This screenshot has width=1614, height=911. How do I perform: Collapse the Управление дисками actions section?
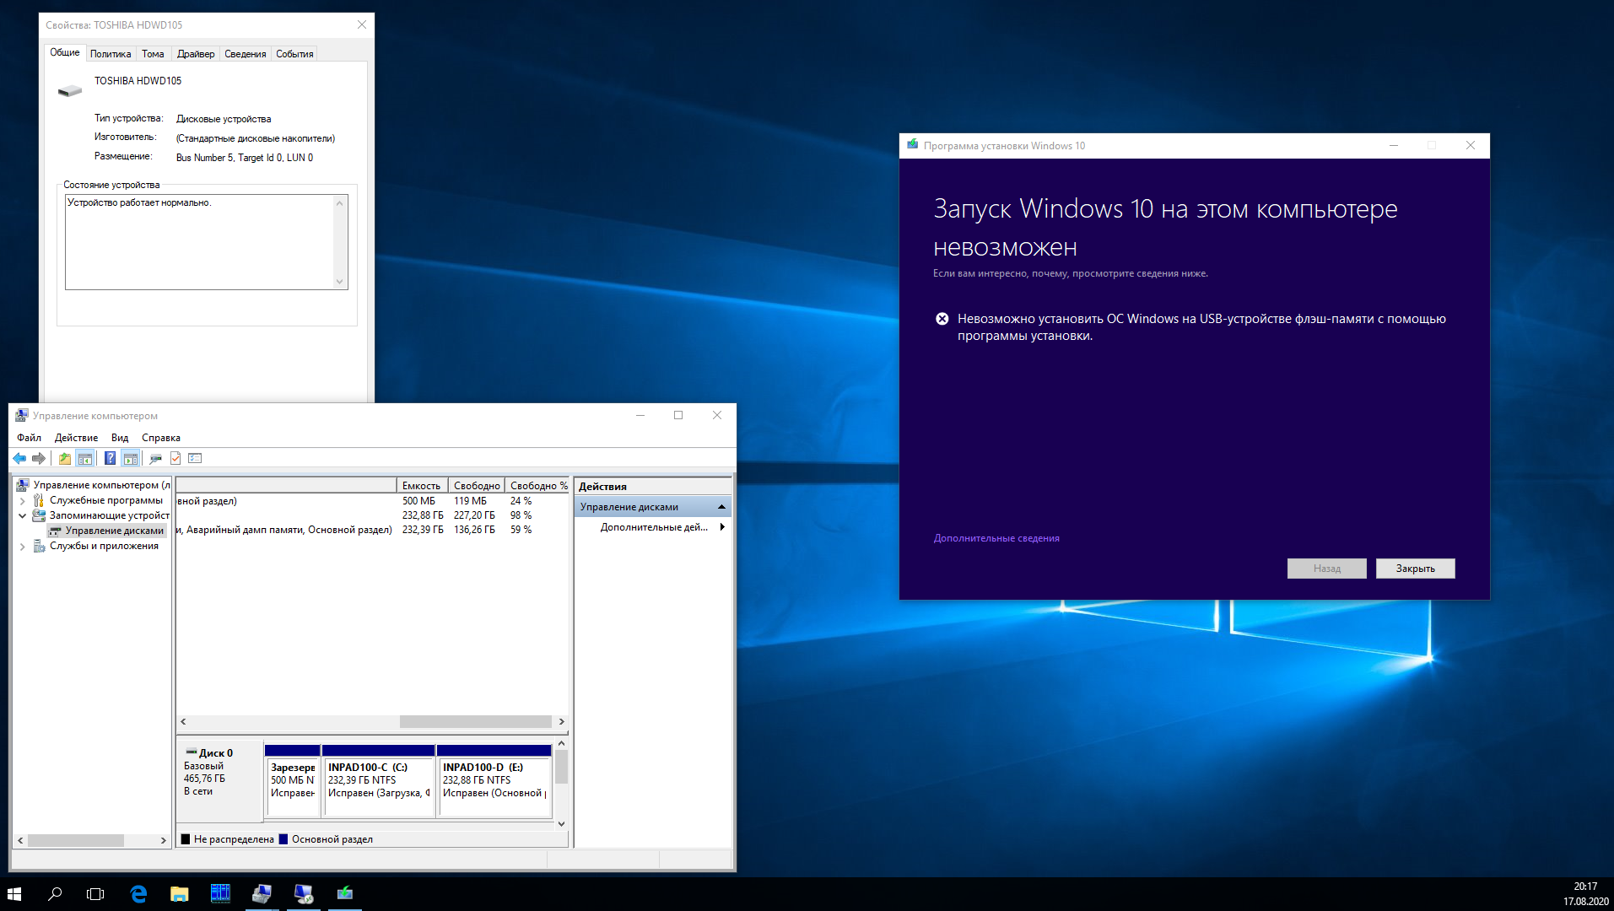coord(721,507)
